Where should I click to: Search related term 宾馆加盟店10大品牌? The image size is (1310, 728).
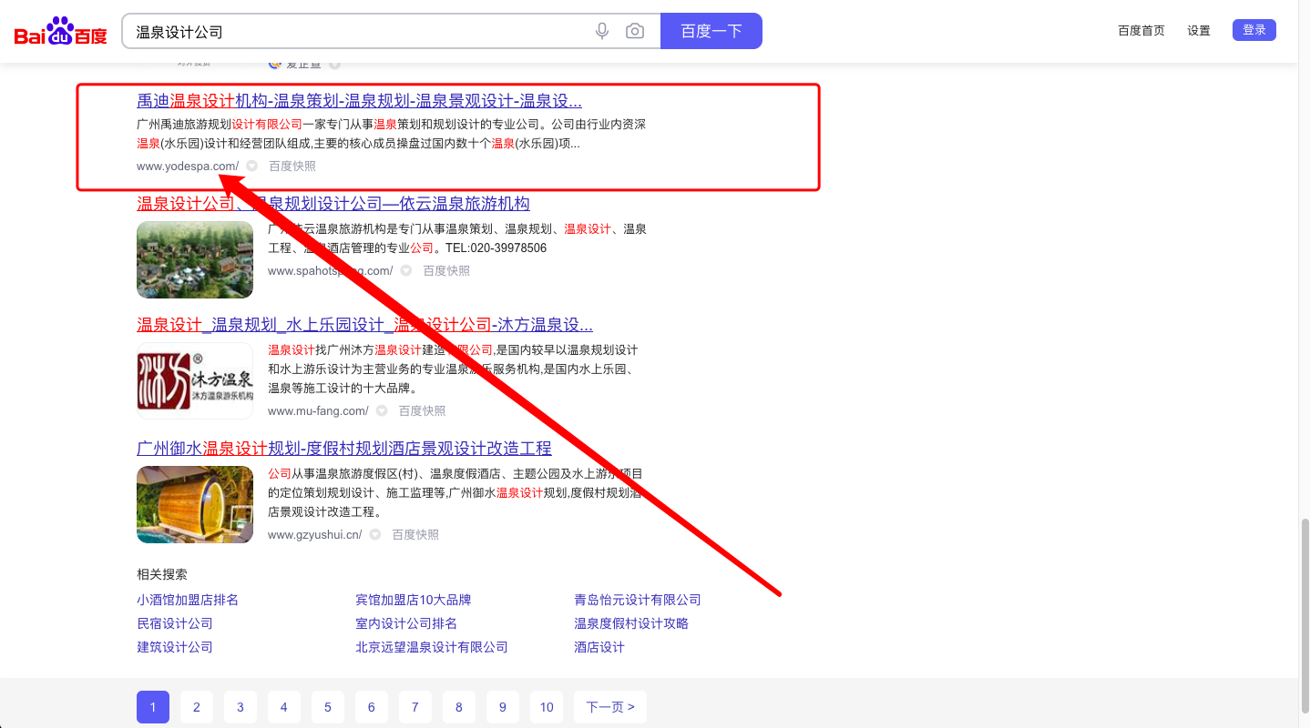pos(414,600)
